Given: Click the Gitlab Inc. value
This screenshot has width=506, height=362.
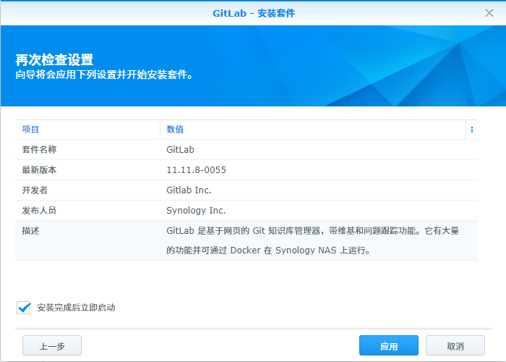Looking at the screenshot, I should pyautogui.click(x=189, y=190).
